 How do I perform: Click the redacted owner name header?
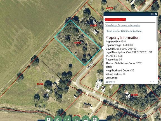pyautogui.click(x=115, y=19)
